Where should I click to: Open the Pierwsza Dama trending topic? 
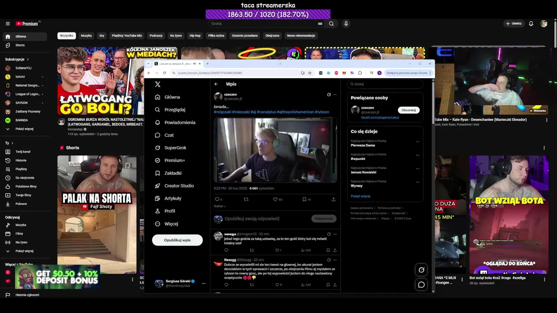(x=363, y=145)
